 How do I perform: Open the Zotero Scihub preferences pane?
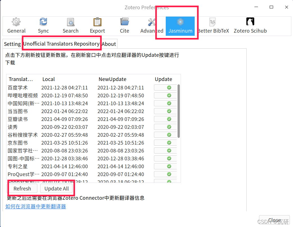coord(250,26)
